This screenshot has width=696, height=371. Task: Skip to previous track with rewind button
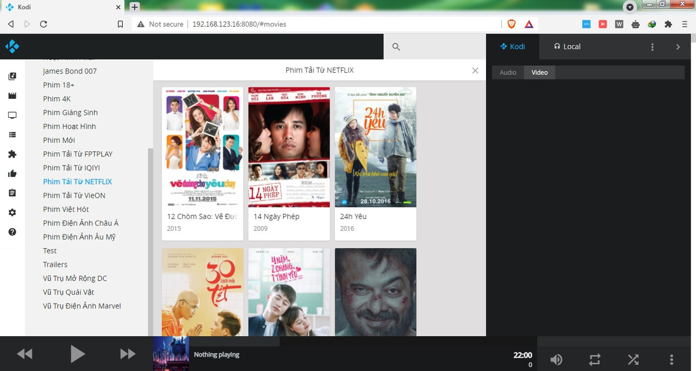click(x=24, y=354)
